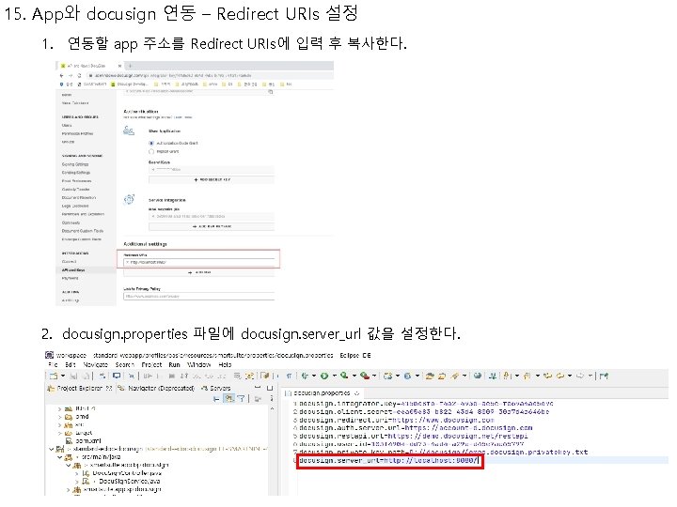Click the ADD RSA KEYPAIR button
677x507 pixels.
coord(212,226)
